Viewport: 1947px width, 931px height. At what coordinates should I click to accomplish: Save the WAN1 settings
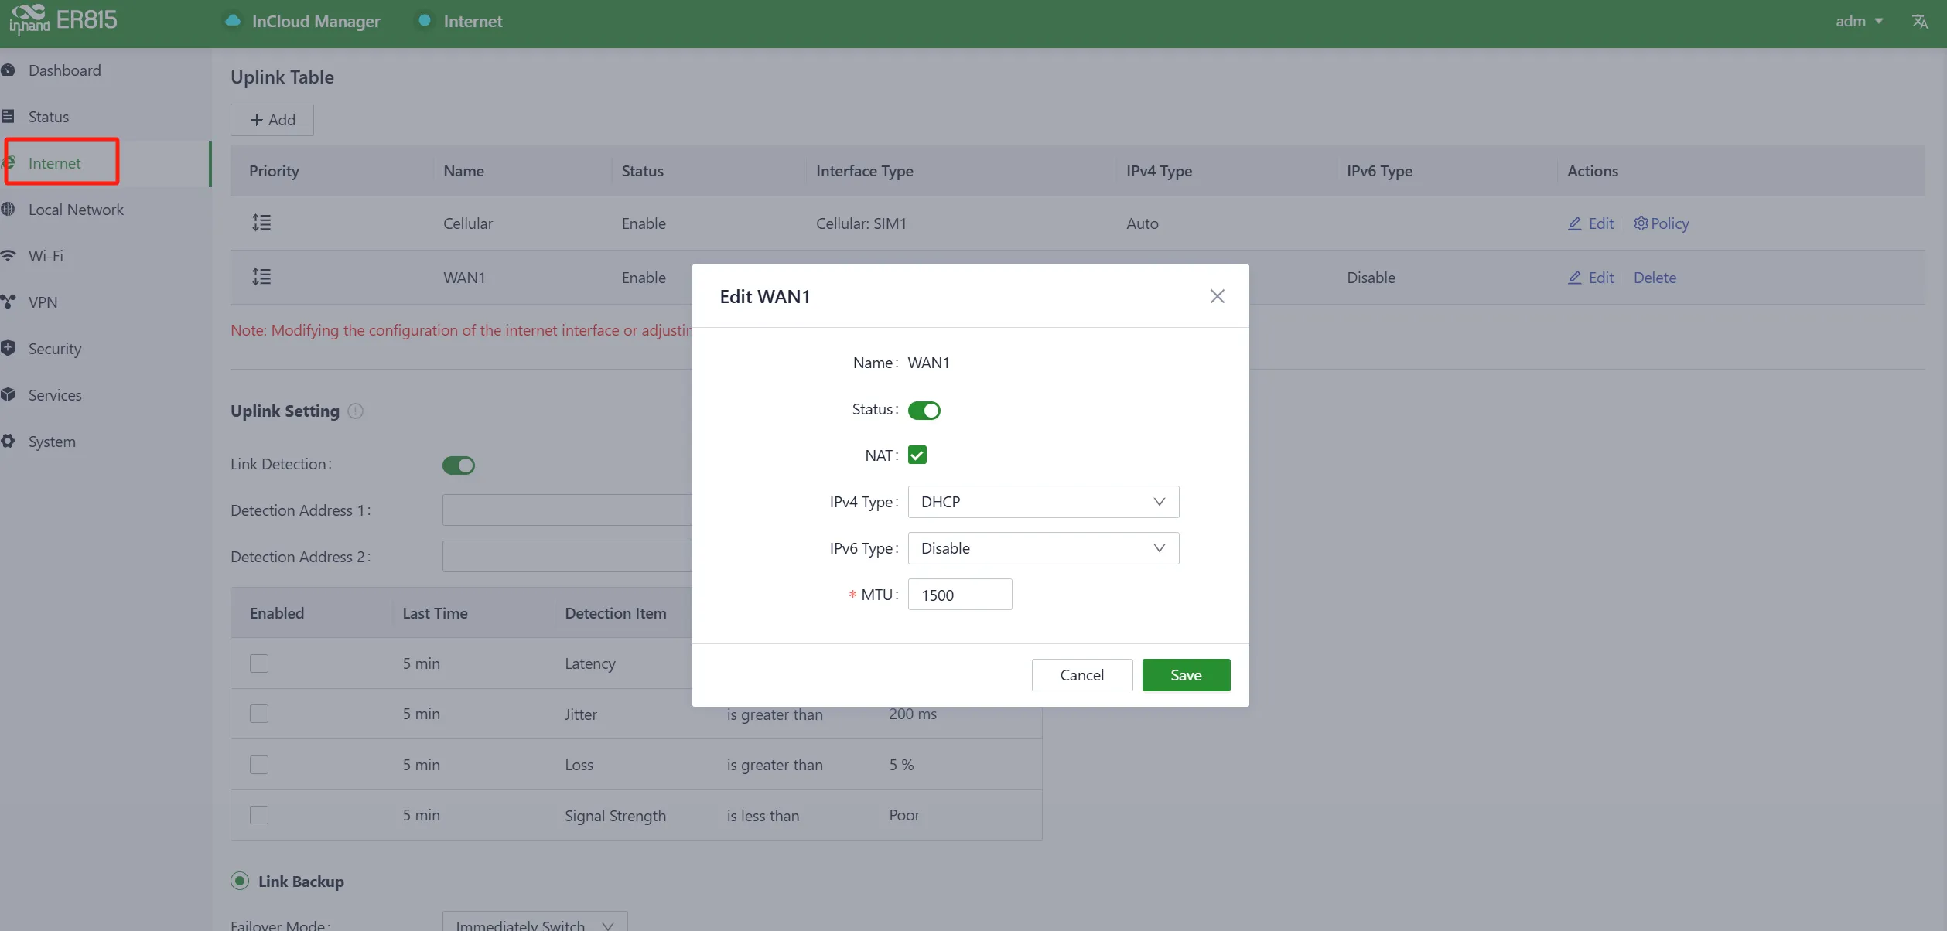1186,675
